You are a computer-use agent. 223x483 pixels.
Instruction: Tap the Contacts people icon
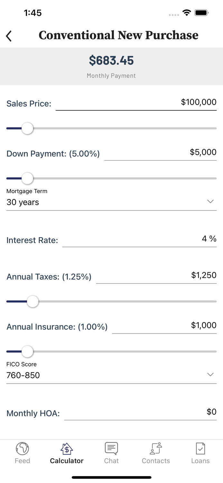pos(156,448)
